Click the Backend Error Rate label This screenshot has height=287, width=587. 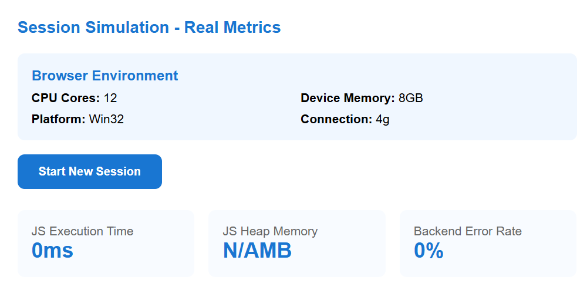click(467, 231)
